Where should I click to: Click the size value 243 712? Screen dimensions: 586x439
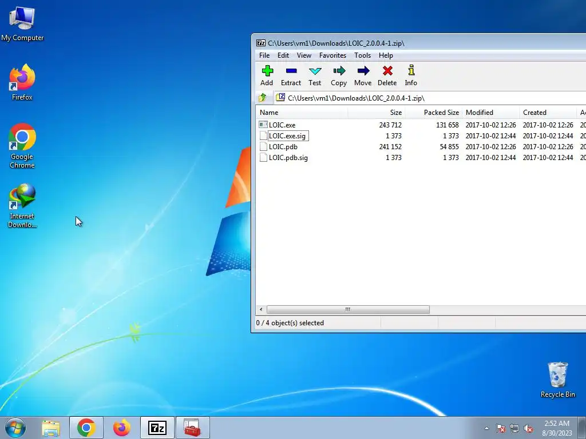coord(390,125)
